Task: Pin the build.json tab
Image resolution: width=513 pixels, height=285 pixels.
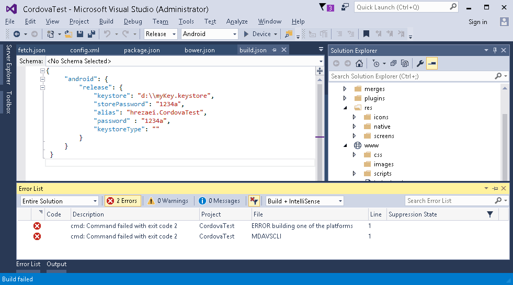Action: (x=274, y=50)
